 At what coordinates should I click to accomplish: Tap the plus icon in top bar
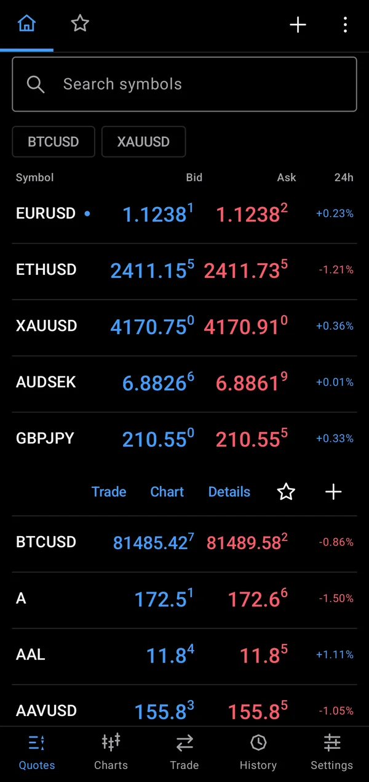(x=298, y=25)
